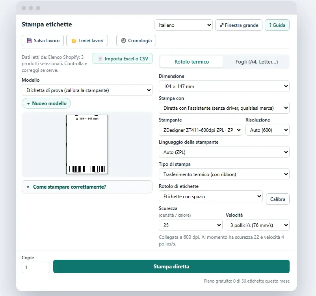Open the Stampante ZDesigner ZT411 dropdown
This screenshot has height=296, width=316.
(201, 130)
